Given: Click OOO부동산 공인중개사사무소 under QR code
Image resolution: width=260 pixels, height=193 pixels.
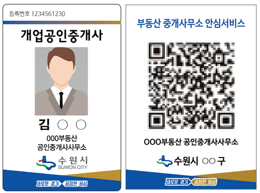Looking at the screenshot, I should click(191, 142).
